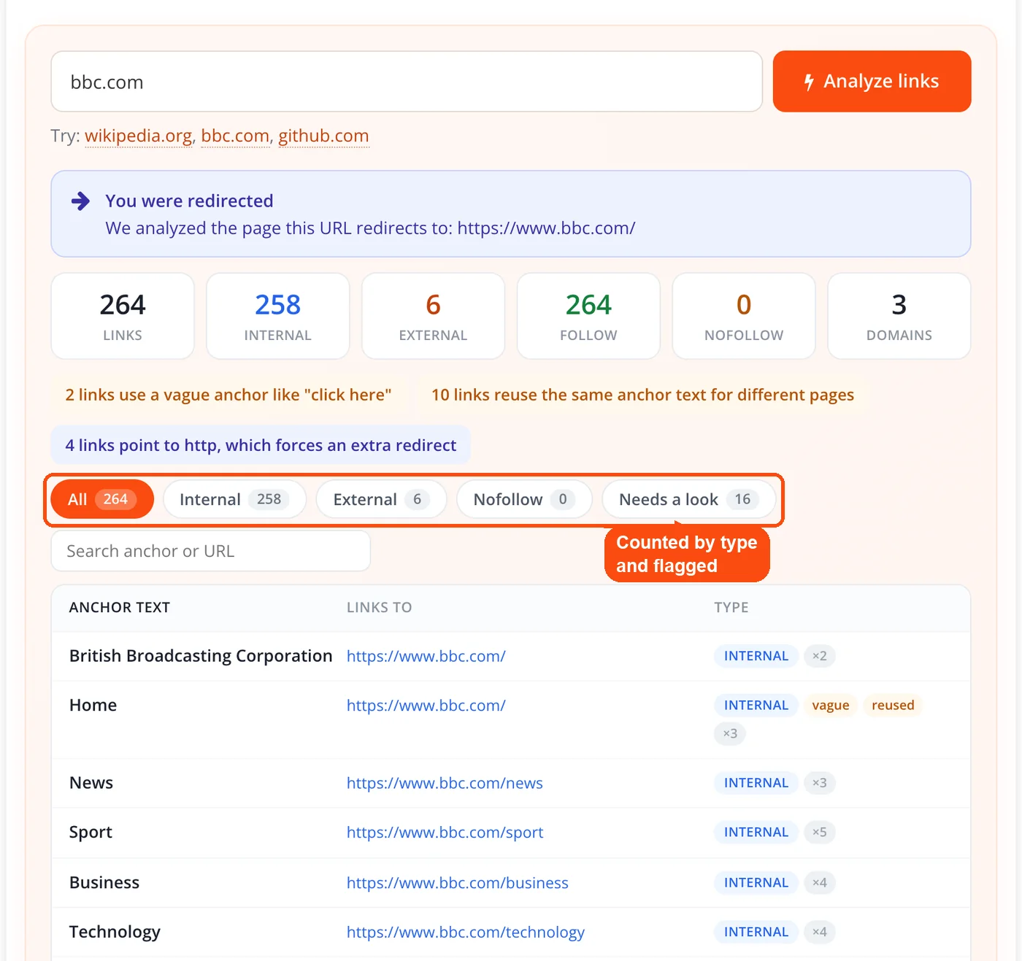The height and width of the screenshot is (961, 1022).
Task: Open the British Broadcasting Corporation row link
Action: (426, 656)
